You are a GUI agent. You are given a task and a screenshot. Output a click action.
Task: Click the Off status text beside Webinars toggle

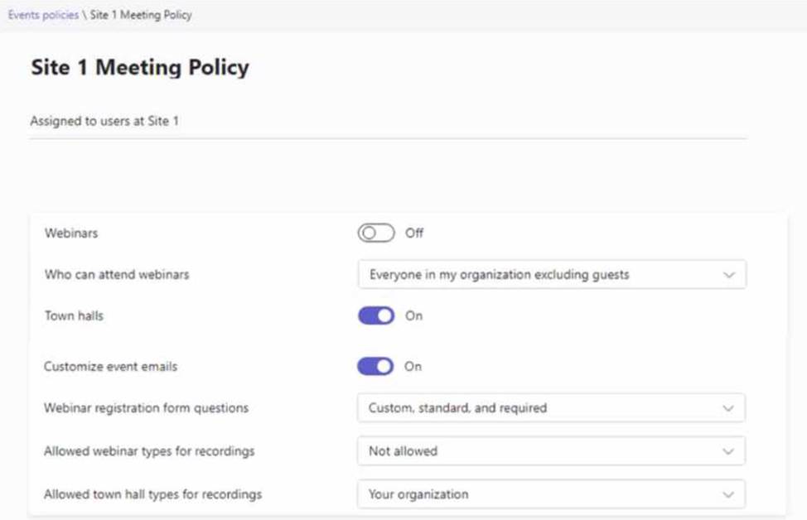coord(414,234)
